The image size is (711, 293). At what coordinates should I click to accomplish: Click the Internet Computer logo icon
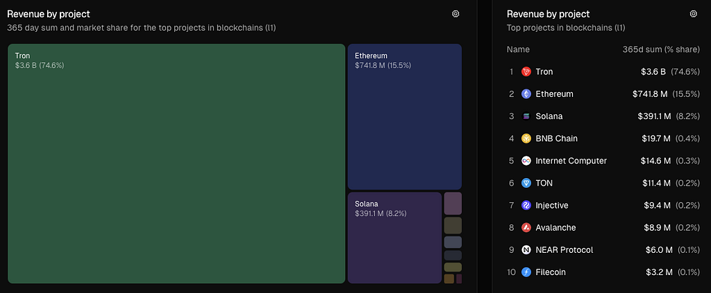pos(526,161)
